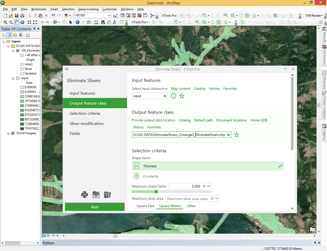Toggle World Imagery layer visibility checkbox
Viewport: 327px width, 251px height.
(13, 133)
